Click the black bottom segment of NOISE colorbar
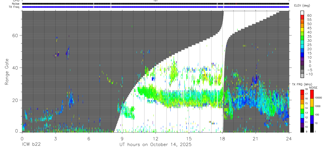 tap(312, 128)
